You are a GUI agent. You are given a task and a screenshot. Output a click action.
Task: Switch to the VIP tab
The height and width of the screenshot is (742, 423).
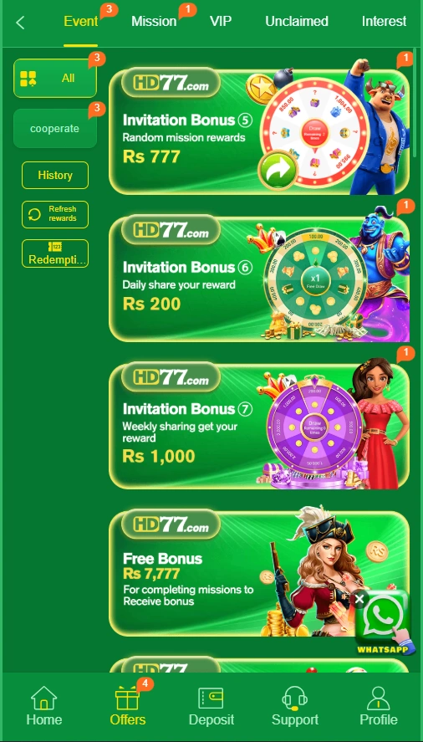pyautogui.click(x=221, y=21)
